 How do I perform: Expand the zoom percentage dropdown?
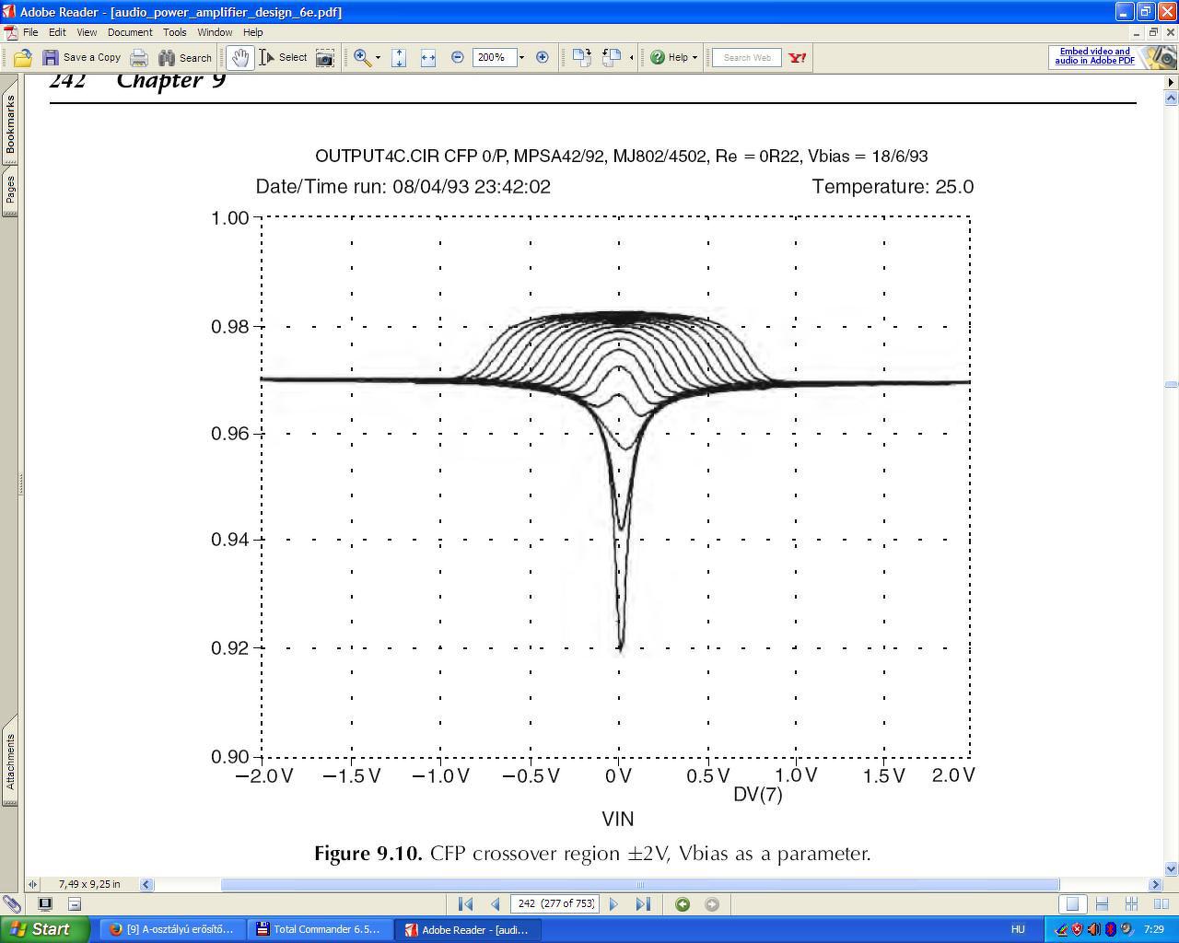[521, 57]
